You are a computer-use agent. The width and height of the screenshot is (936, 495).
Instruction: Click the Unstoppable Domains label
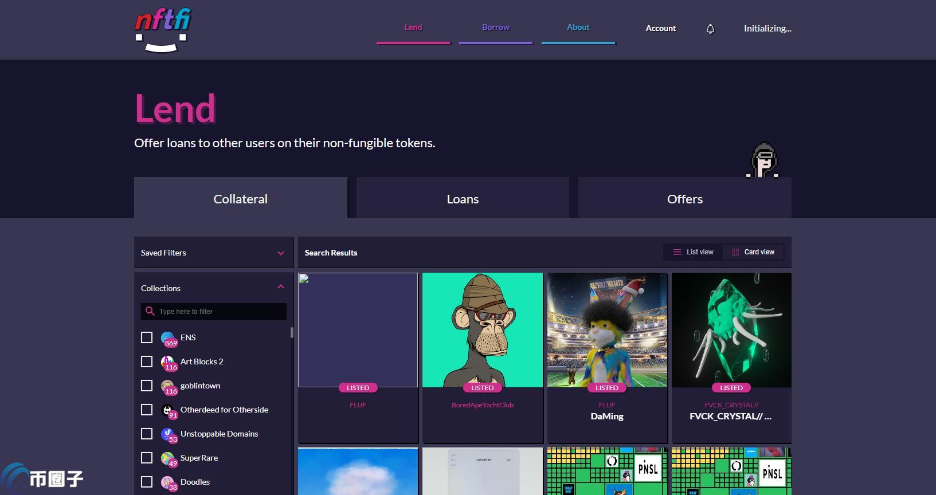click(219, 434)
